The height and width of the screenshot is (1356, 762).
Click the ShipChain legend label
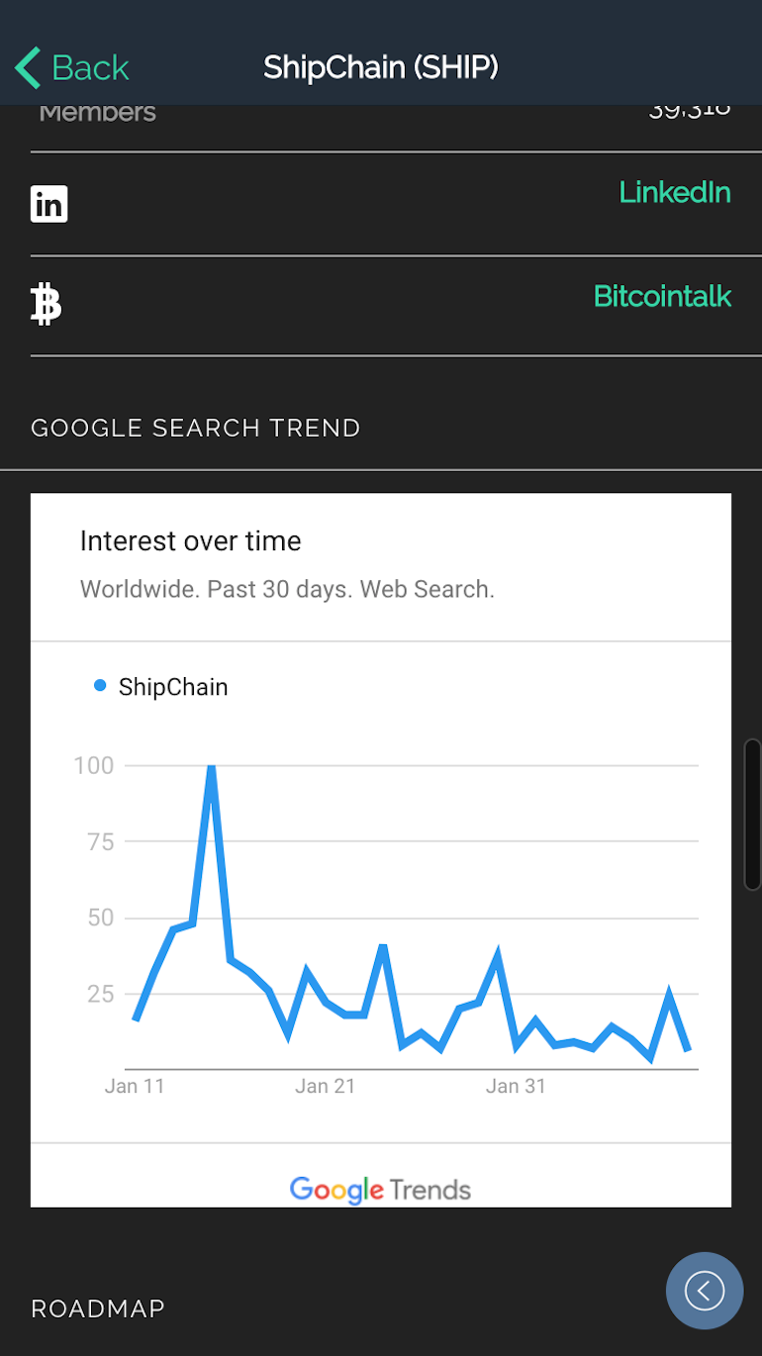(173, 687)
